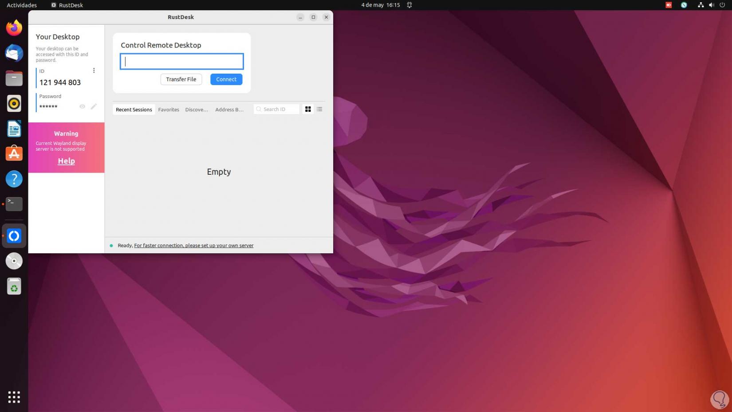Open the Files manager from the dock
The width and height of the screenshot is (732, 412).
coord(14,78)
